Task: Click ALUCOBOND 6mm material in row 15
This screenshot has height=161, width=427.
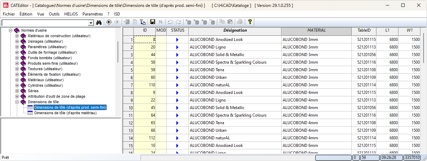Action: (317, 146)
